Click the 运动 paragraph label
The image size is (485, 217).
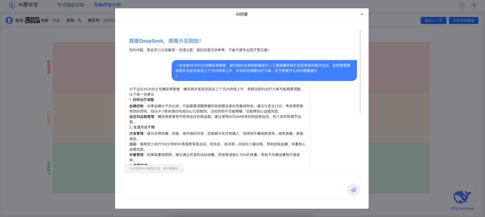coord(133,144)
